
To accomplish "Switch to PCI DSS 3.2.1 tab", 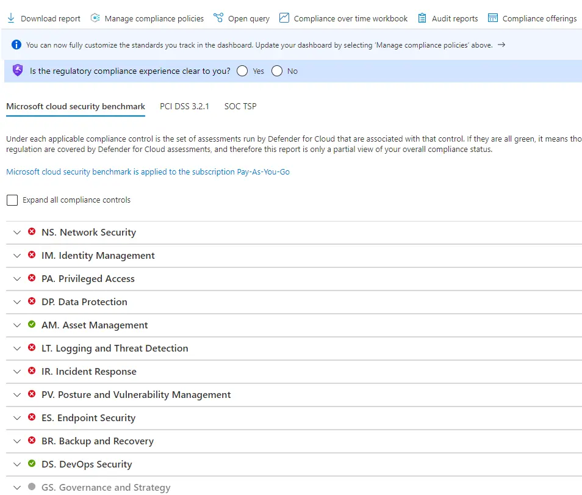I will (x=184, y=107).
